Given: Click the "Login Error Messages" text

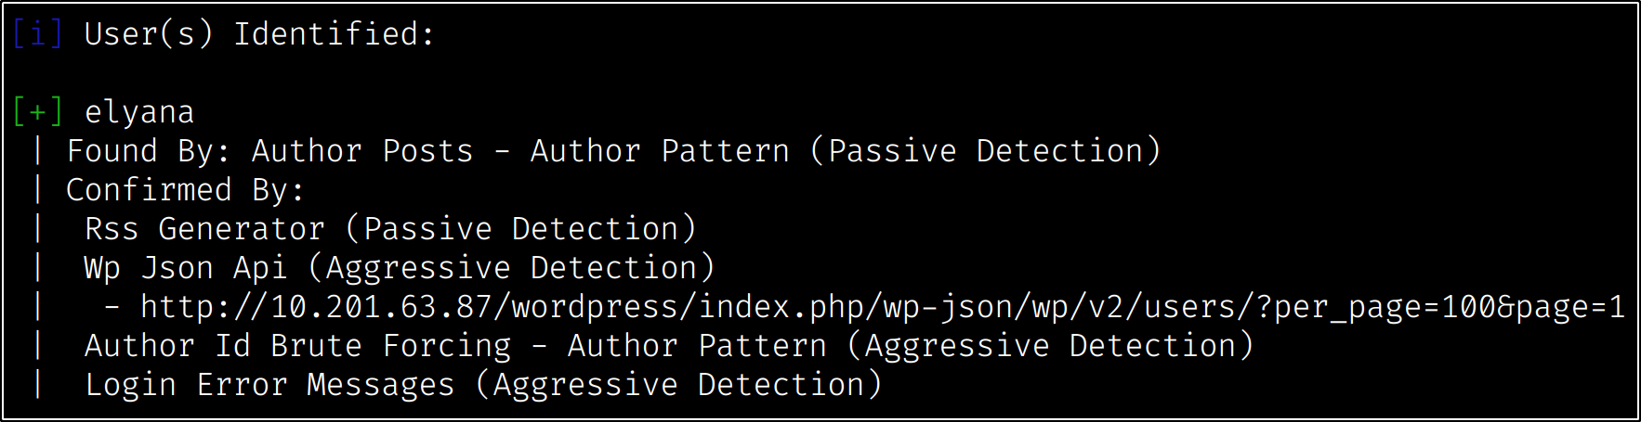Looking at the screenshot, I should click(x=269, y=385).
